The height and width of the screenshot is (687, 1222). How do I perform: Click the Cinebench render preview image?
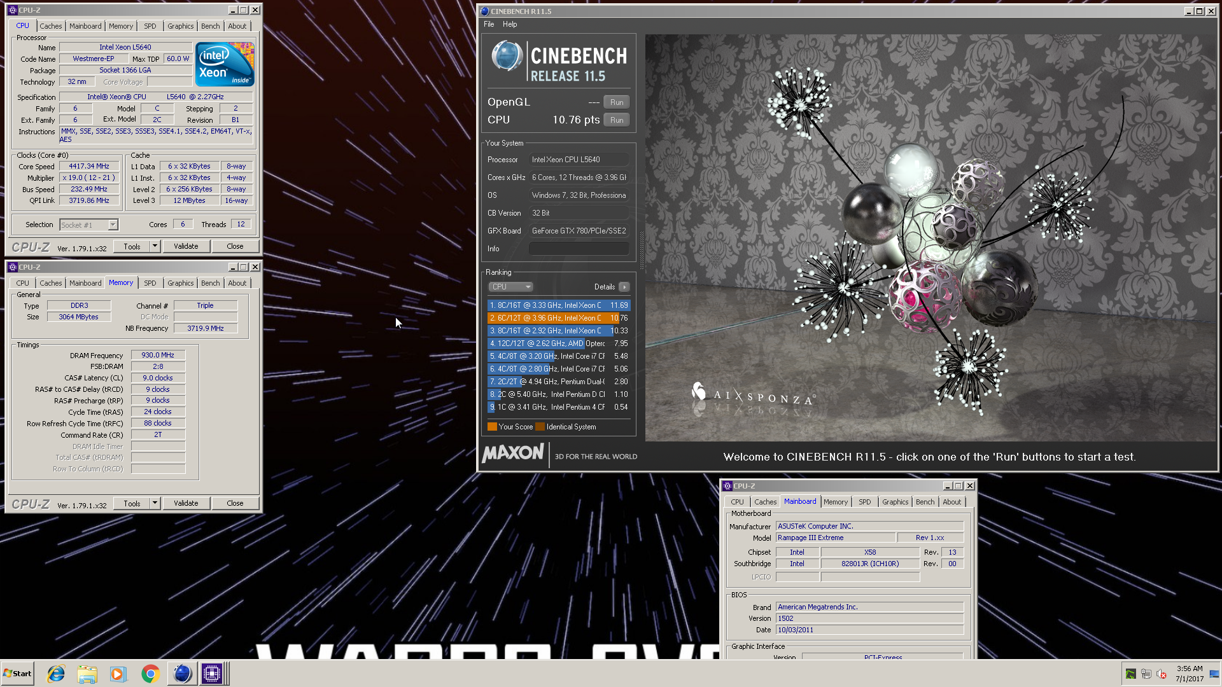click(x=930, y=238)
